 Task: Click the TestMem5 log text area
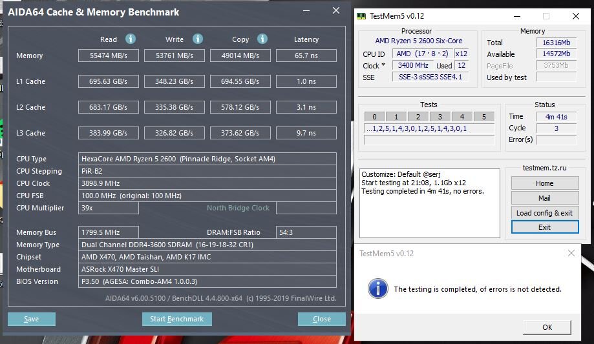(x=430, y=203)
